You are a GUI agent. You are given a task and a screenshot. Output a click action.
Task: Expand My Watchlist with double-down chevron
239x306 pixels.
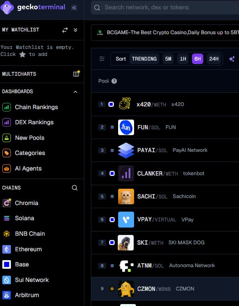(75, 30)
